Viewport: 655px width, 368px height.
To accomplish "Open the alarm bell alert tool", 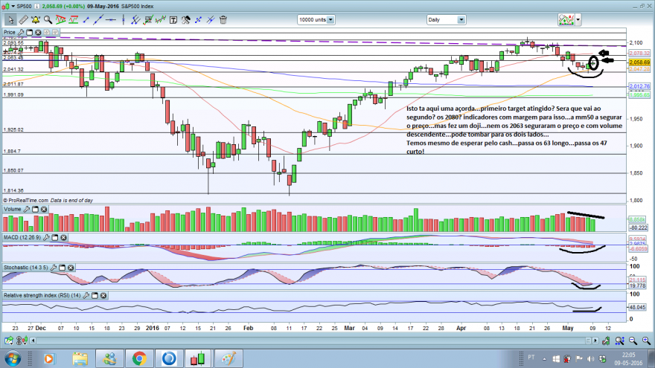I will 36,19.
